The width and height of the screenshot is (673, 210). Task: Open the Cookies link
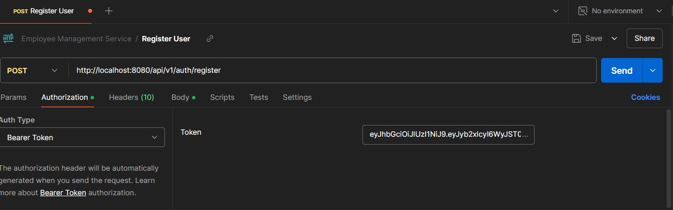[x=645, y=97]
